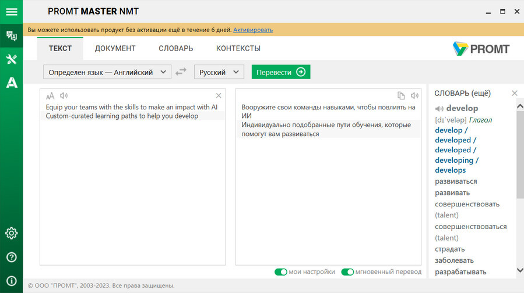Open the source language dropdown

coord(107,72)
